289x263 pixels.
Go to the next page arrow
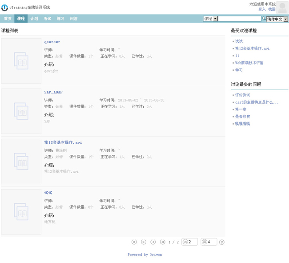coord(153,242)
